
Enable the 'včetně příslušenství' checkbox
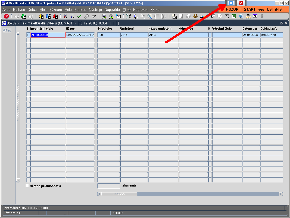tap(27, 186)
